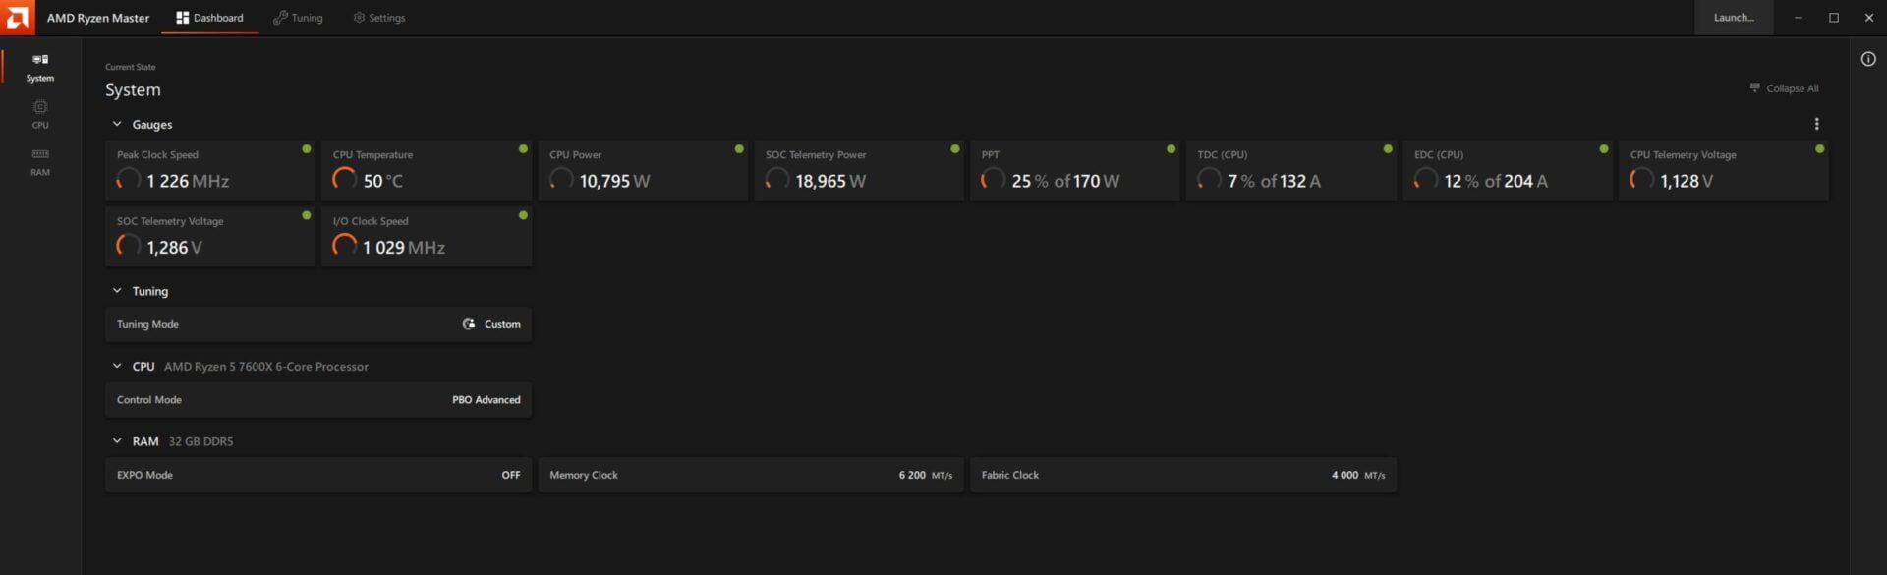1887x575 pixels.
Task: Open the Gauges three-dot options menu
Action: (x=1816, y=124)
